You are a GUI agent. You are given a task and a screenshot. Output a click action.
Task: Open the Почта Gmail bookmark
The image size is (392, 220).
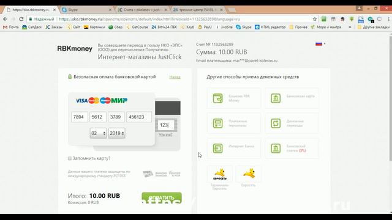pyautogui.click(x=11, y=27)
